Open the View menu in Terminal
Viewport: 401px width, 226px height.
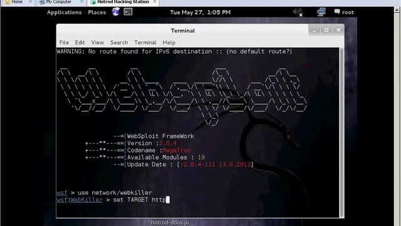(x=98, y=43)
